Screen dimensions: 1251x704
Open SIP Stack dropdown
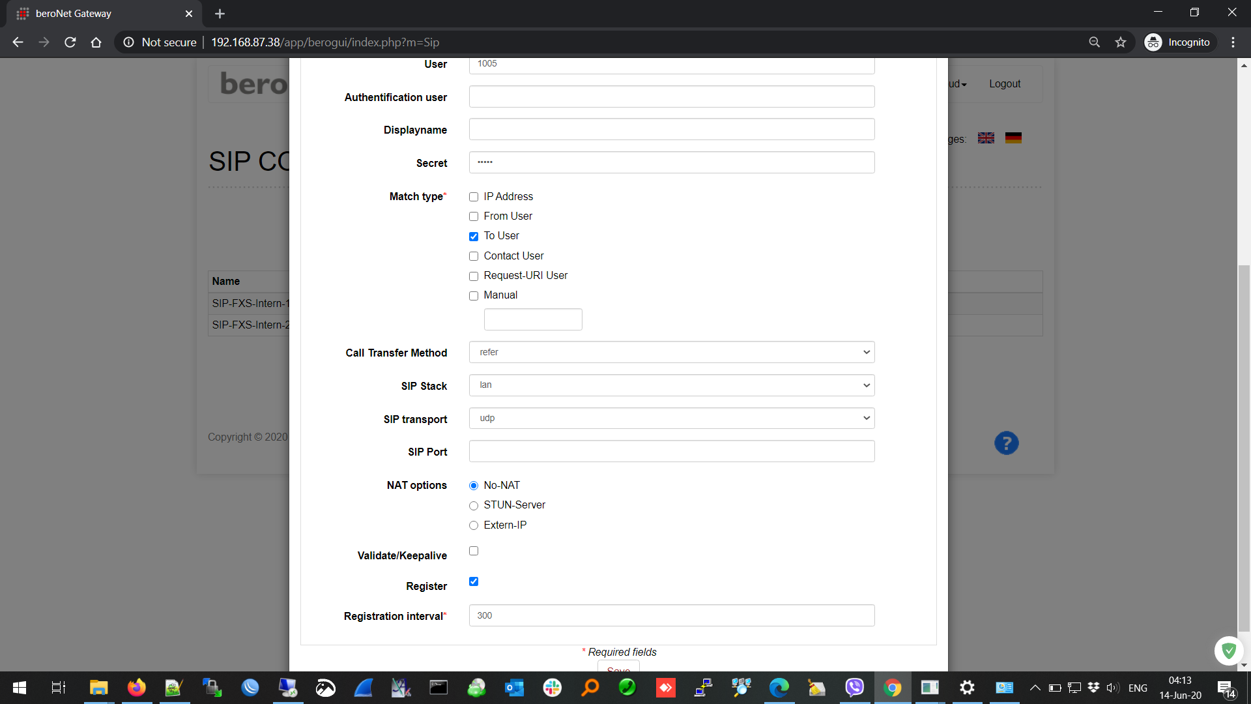click(671, 385)
